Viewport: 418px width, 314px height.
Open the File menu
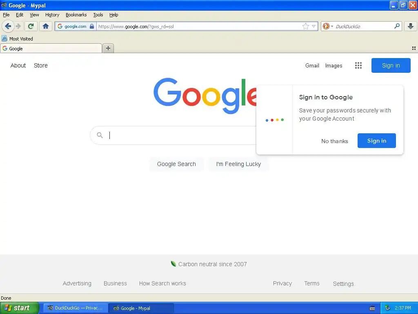point(6,15)
